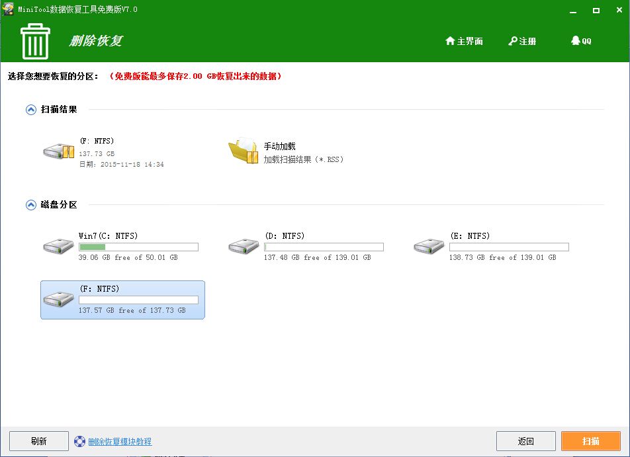Screen dimensions: 630x457
Task: Click the 手动加载 label
Action: tap(280, 146)
